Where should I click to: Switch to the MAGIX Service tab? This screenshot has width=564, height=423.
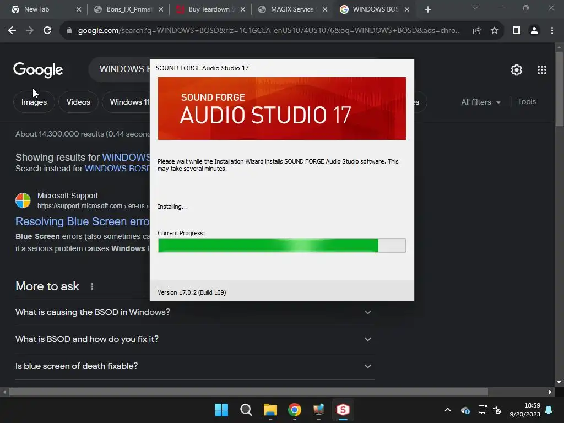(x=293, y=9)
